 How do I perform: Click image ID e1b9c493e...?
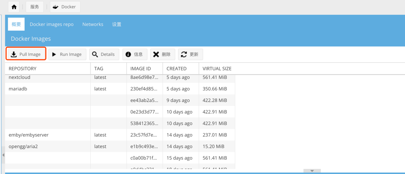pyautogui.click(x=144, y=147)
